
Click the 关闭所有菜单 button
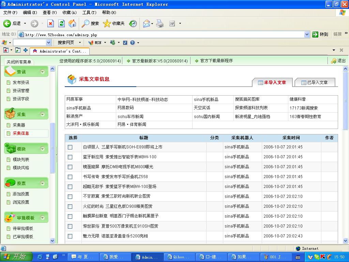pyautogui.click(x=19, y=62)
